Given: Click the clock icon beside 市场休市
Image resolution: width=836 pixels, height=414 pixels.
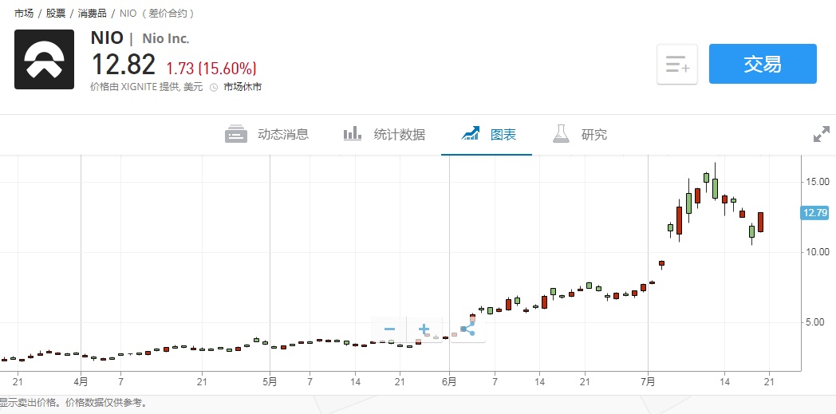Looking at the screenshot, I should tap(214, 87).
